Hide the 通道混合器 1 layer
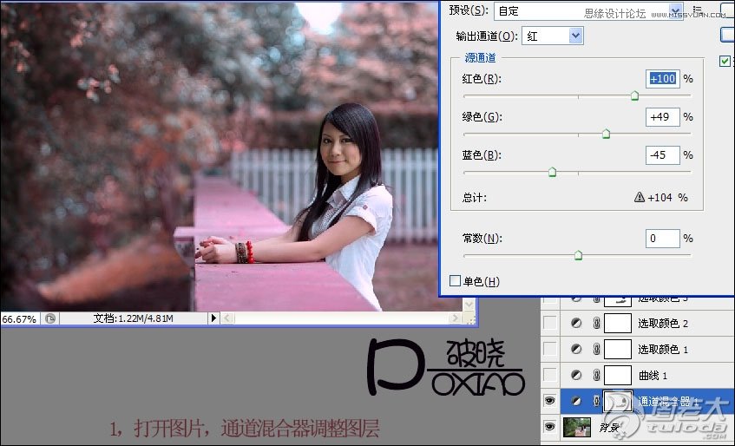Viewport: 735px width, 446px height. [x=550, y=401]
